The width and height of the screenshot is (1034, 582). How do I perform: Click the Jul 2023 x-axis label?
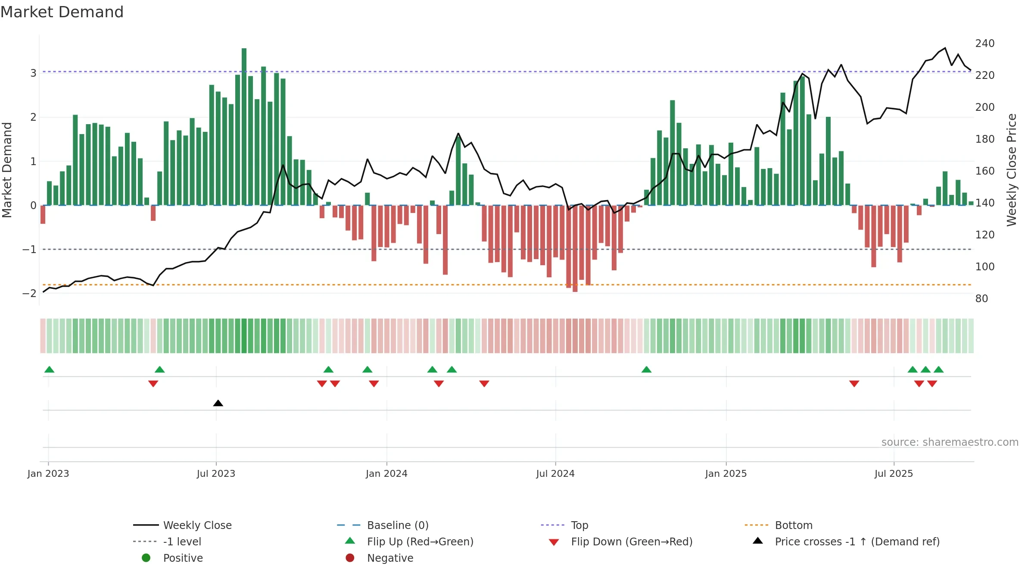pyautogui.click(x=216, y=473)
